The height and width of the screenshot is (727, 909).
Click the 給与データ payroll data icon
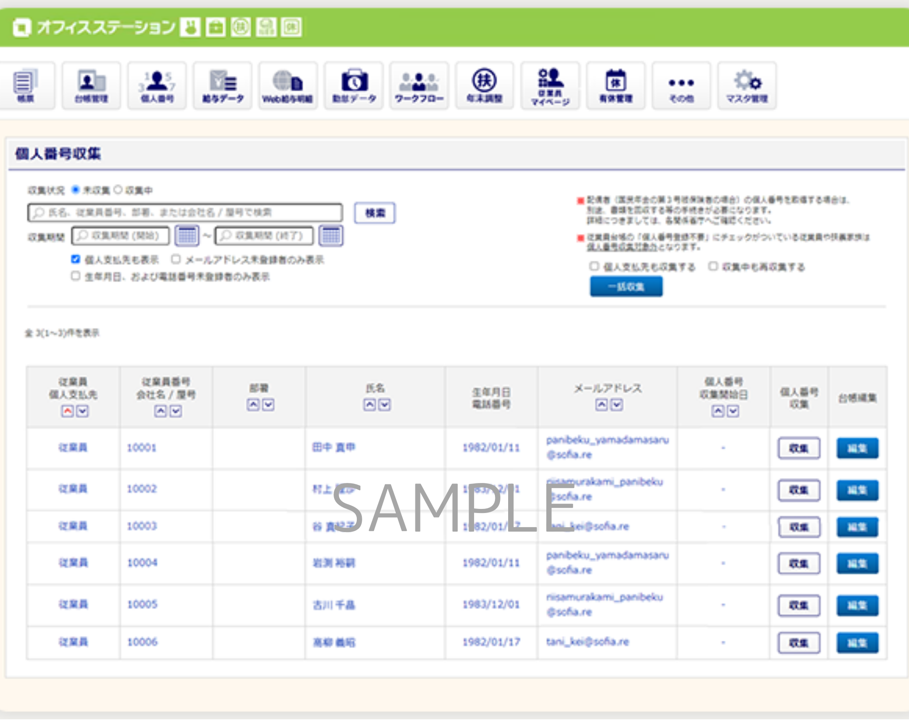click(x=223, y=86)
